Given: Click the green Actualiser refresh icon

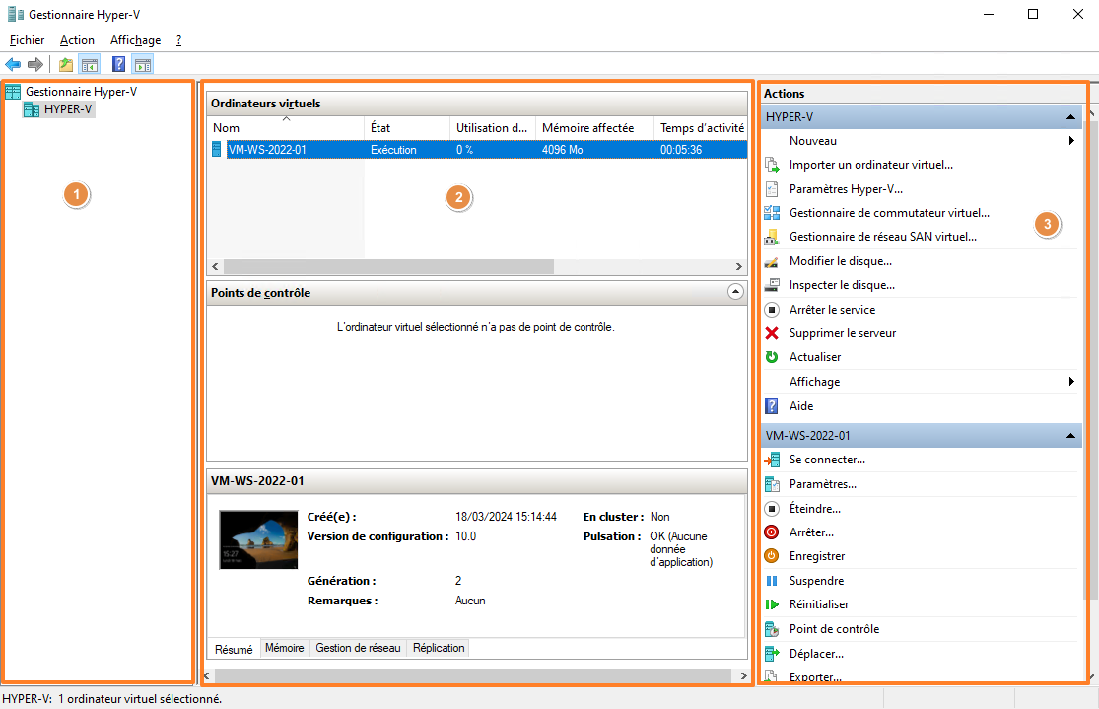Looking at the screenshot, I should click(x=772, y=357).
